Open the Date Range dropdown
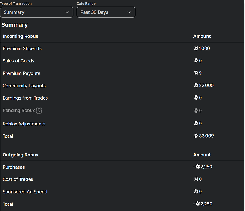The image size is (245, 211). click(x=106, y=12)
